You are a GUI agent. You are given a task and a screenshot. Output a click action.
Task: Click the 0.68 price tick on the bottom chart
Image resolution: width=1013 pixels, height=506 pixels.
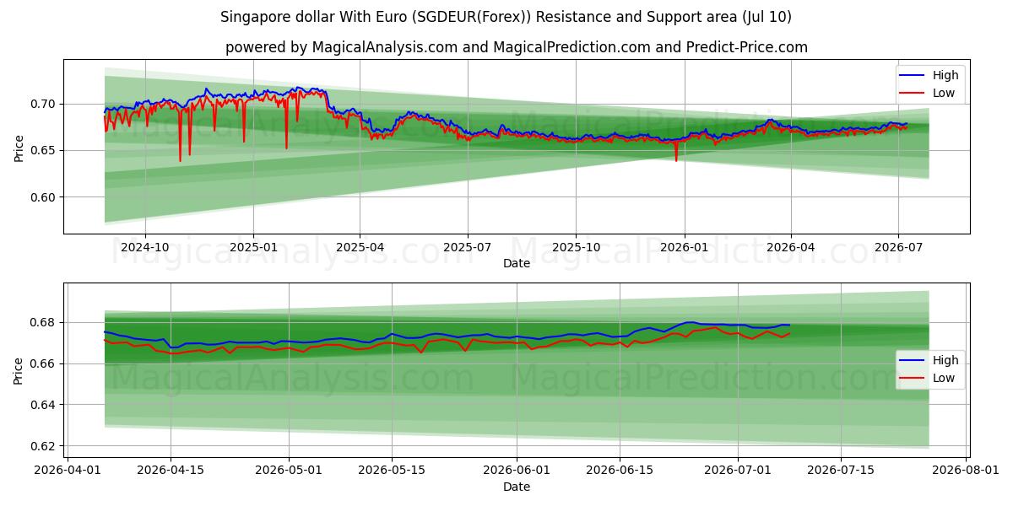tap(44, 322)
